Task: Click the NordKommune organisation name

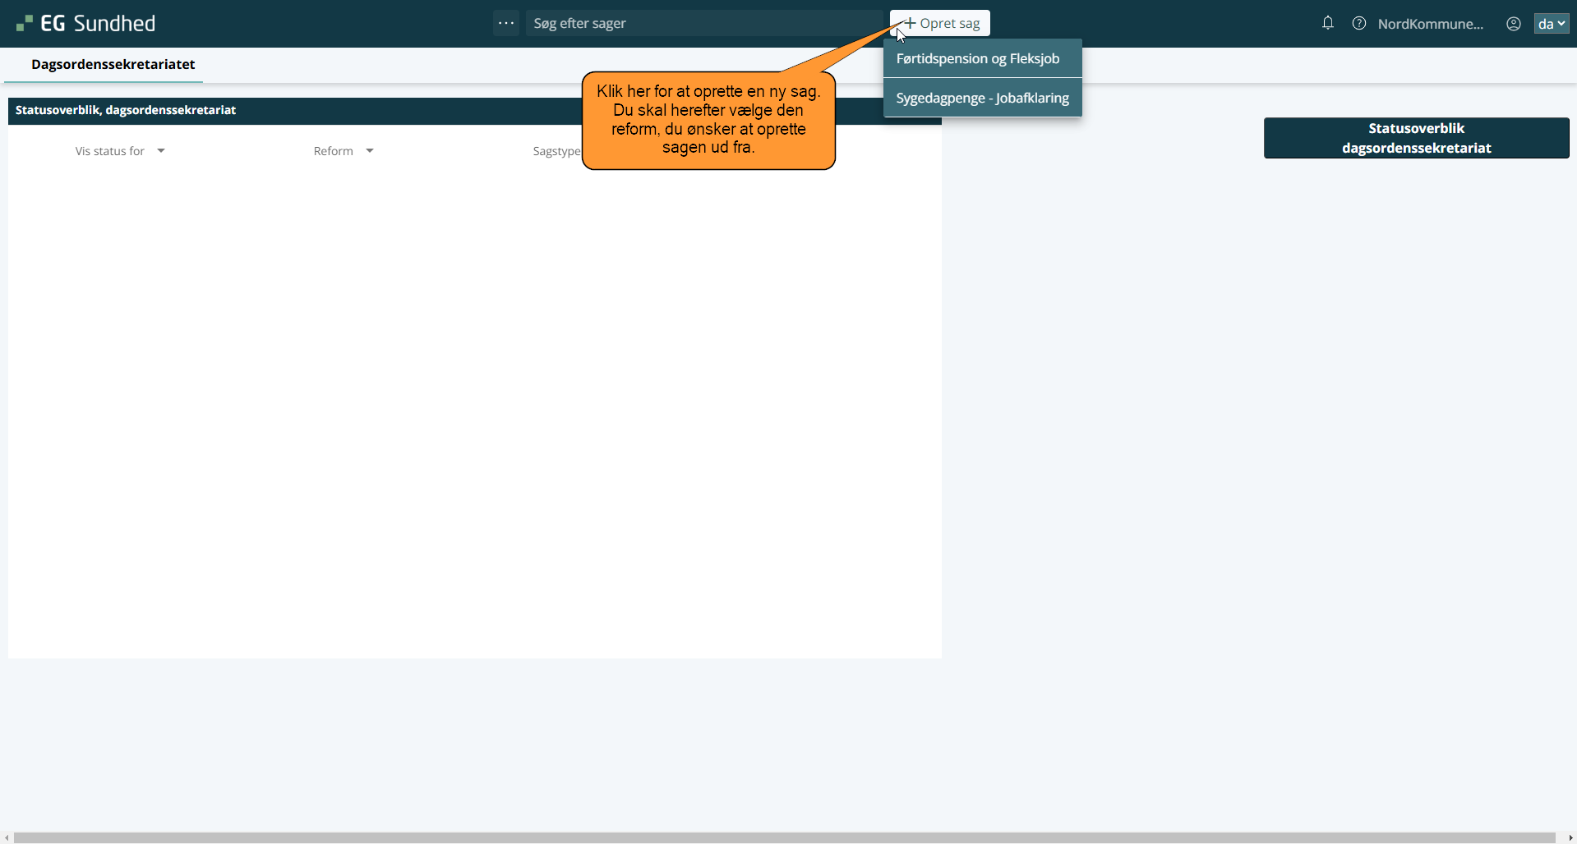Action: click(1430, 24)
